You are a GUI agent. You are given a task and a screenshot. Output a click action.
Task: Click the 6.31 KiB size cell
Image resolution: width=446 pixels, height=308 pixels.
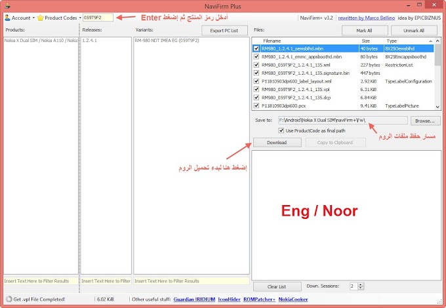tap(368, 90)
